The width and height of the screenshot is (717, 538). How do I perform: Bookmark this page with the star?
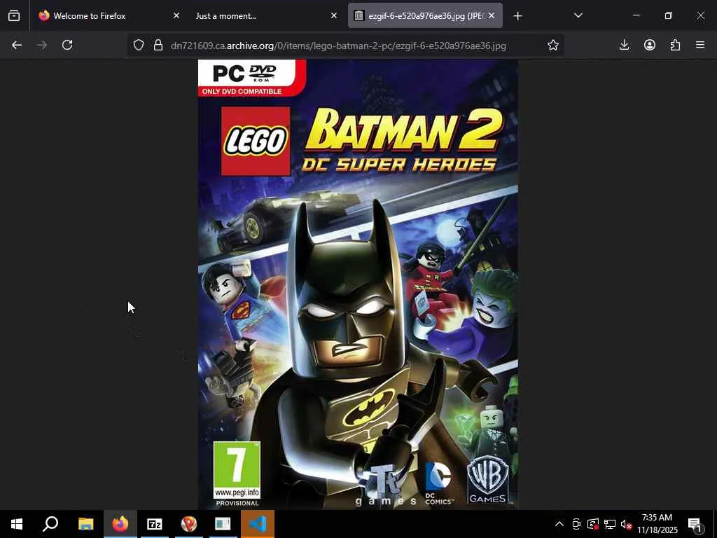[x=553, y=45]
